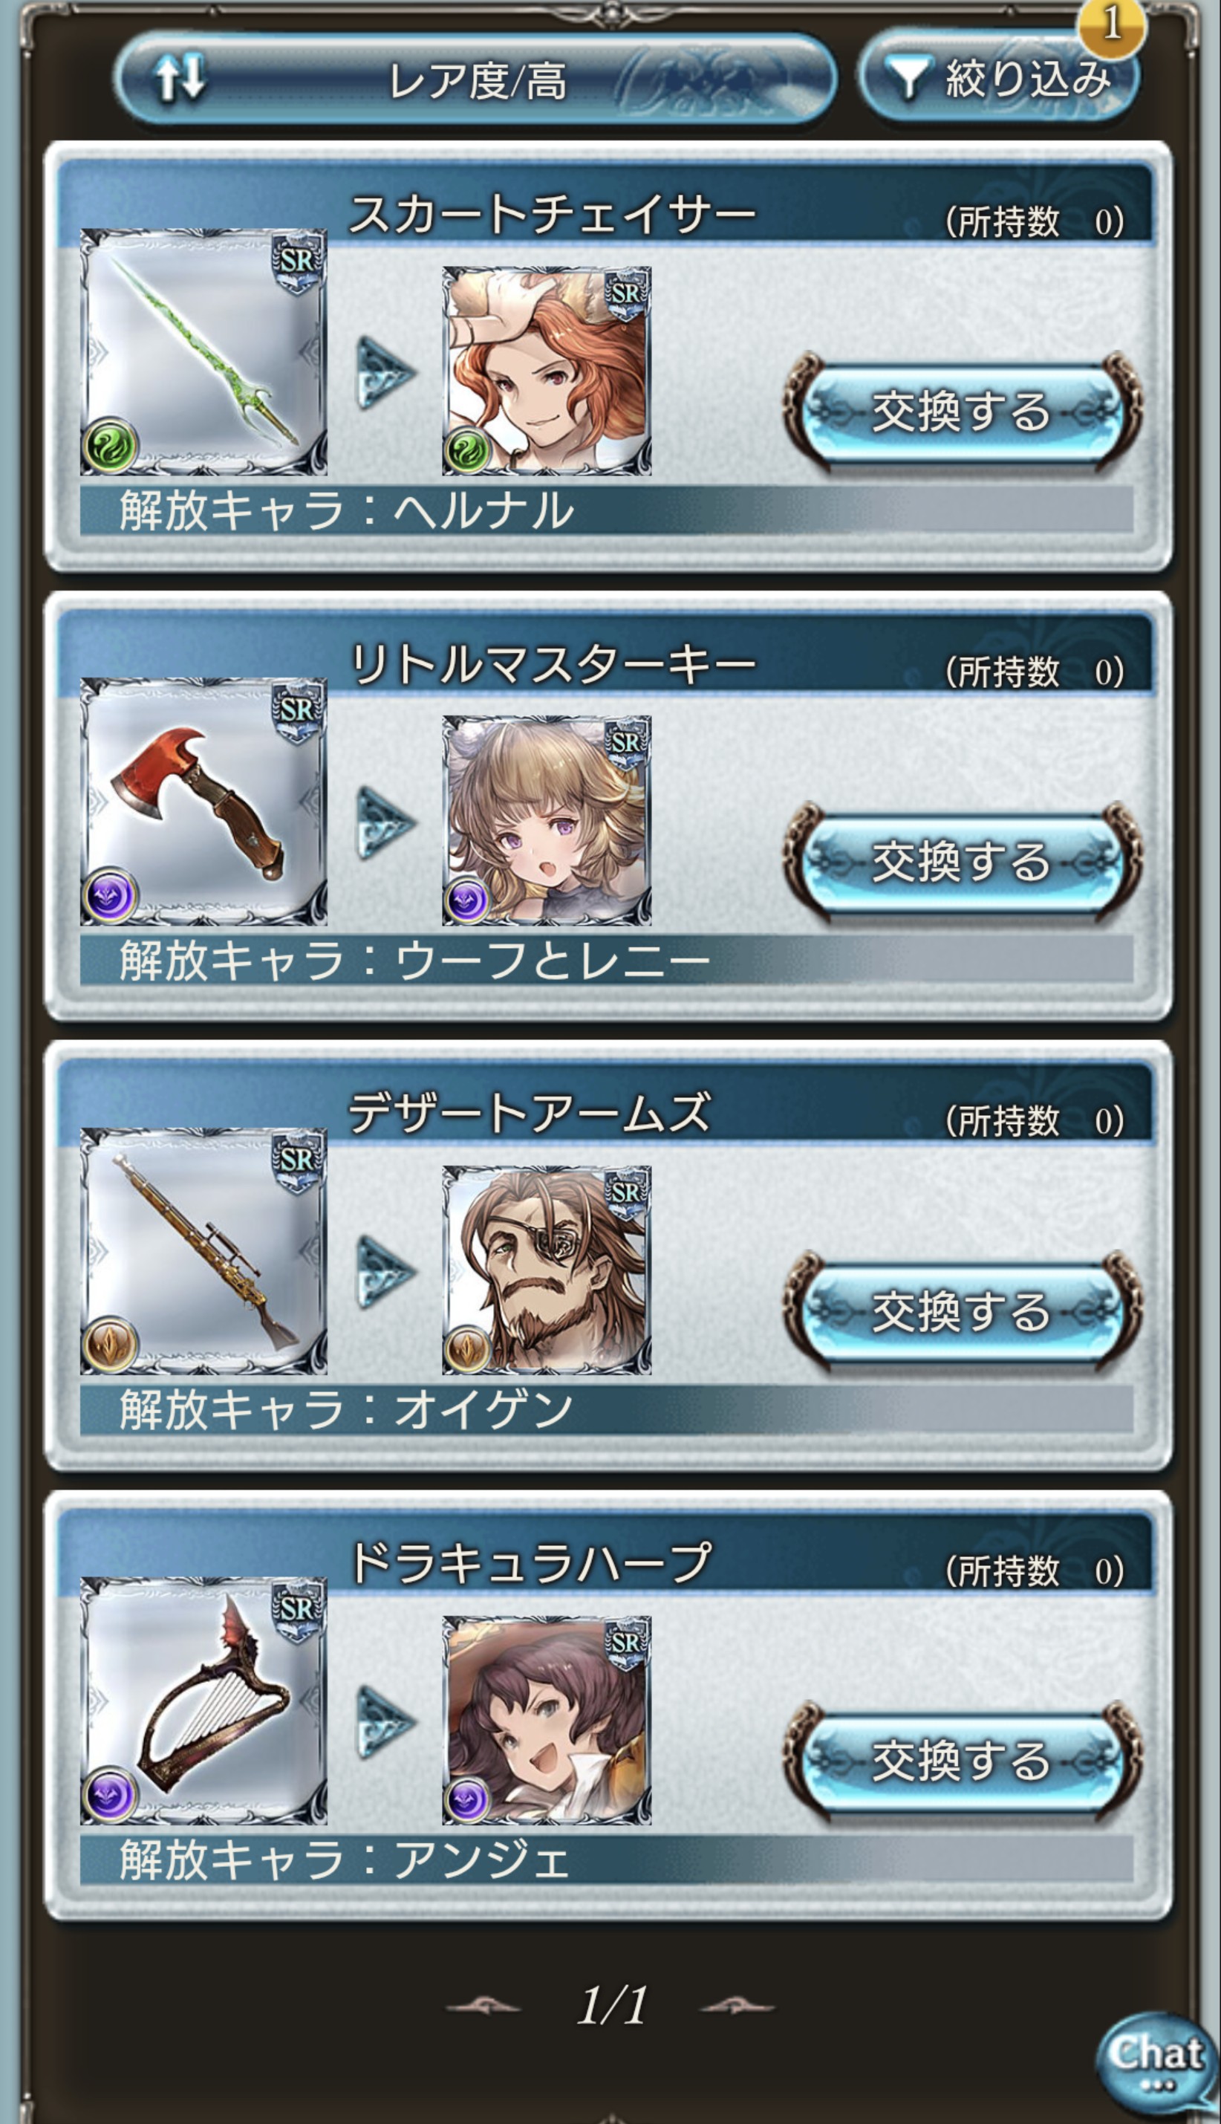Exchange for リトルマスターキー with 交換する
Image resolution: width=1221 pixels, height=2124 pixels.
click(x=963, y=861)
